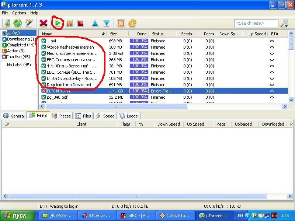295x221 pixels.
Task: Click inside the Search Here field
Action: [x=256, y=23]
